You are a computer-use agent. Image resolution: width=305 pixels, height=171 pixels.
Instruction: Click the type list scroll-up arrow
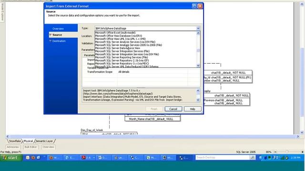(198, 33)
